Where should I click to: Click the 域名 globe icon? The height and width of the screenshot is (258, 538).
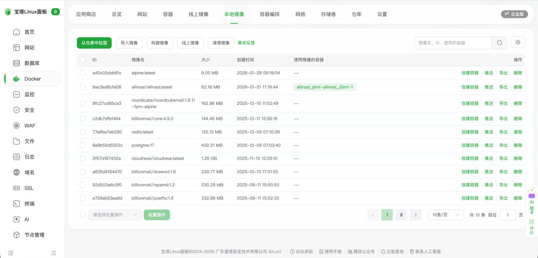[16, 172]
